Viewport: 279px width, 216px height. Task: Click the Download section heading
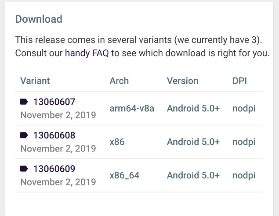tap(39, 19)
